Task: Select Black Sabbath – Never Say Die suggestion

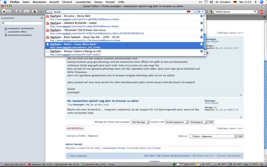Action: coord(125,39)
